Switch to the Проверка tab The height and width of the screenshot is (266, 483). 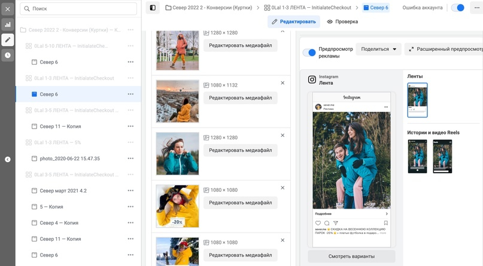[x=342, y=22]
